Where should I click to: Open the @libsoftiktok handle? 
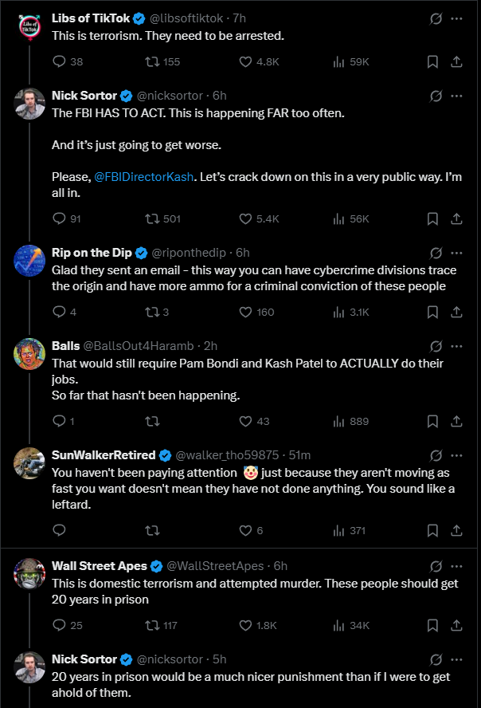click(186, 18)
